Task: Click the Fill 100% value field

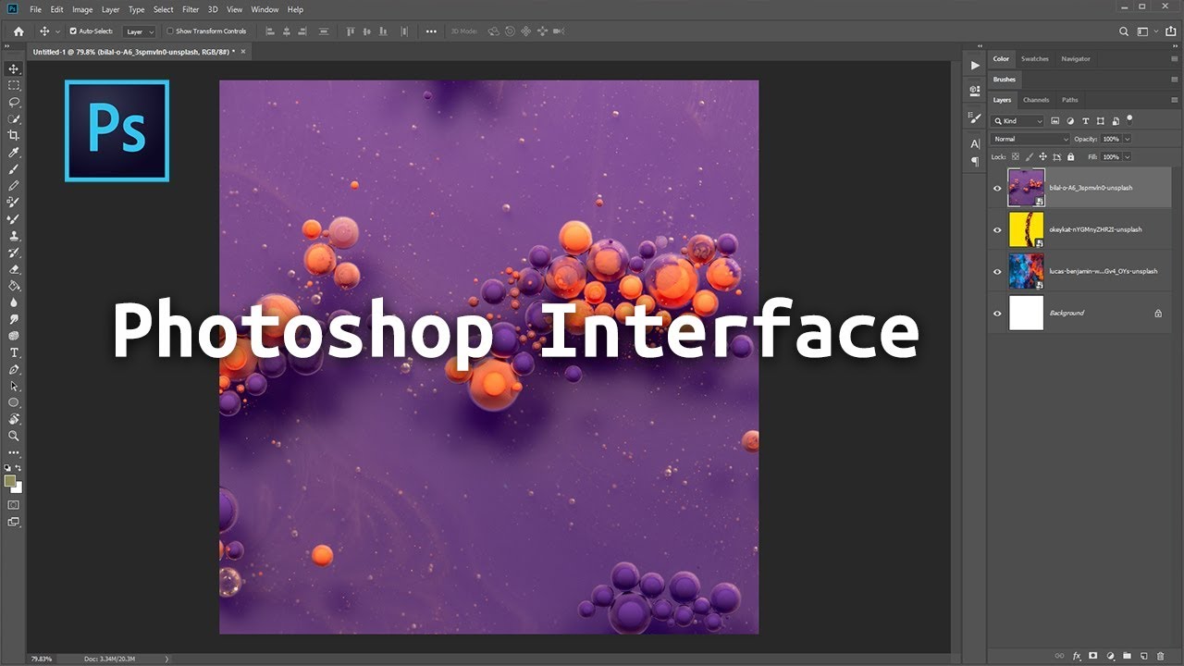Action: 1110,157
